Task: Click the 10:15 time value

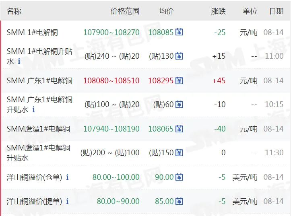Action: [x=274, y=105]
